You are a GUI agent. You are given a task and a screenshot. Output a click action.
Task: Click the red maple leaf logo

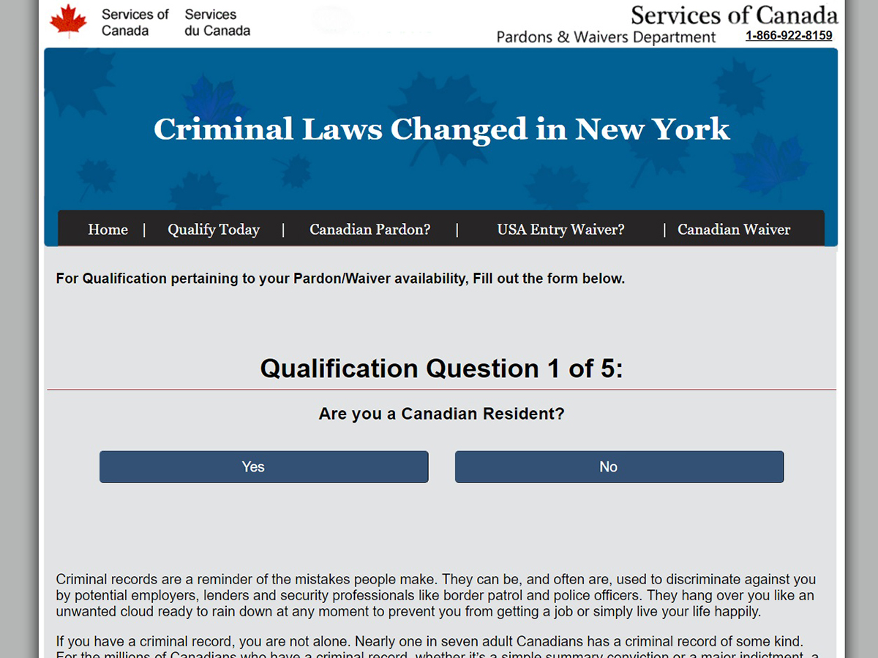pyautogui.click(x=68, y=21)
